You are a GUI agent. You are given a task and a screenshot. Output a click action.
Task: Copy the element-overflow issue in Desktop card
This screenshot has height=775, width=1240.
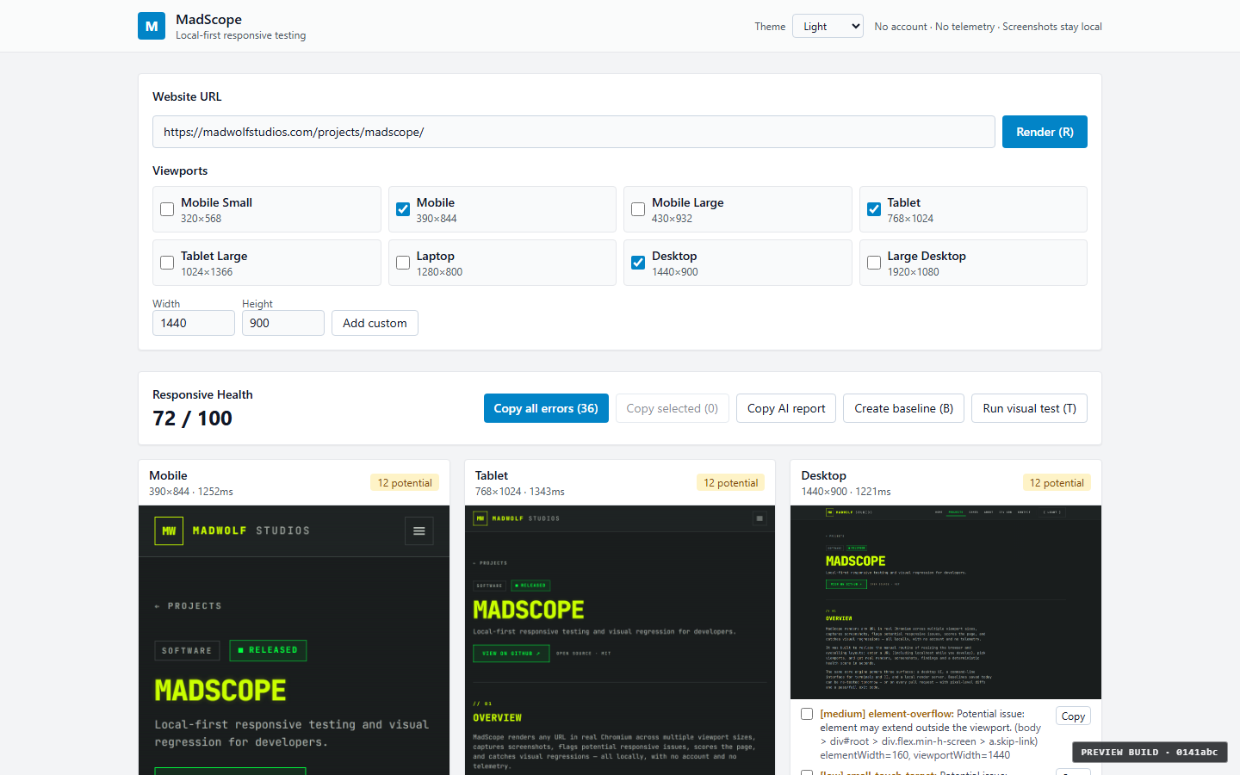click(1073, 716)
